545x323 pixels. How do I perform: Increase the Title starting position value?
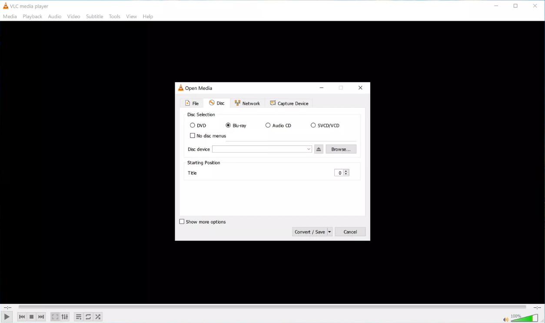click(346, 171)
